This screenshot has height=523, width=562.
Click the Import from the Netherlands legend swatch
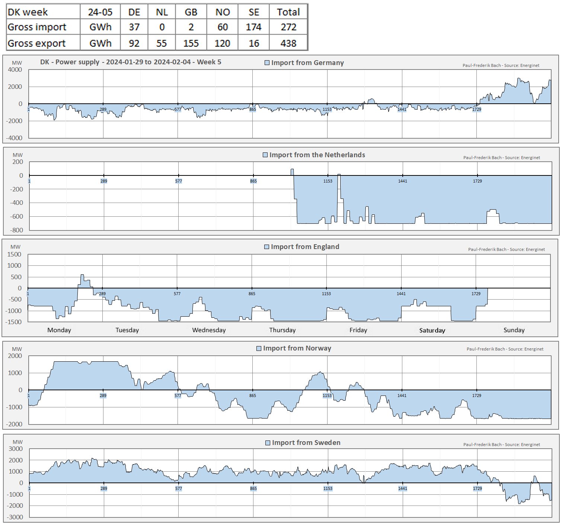point(265,155)
